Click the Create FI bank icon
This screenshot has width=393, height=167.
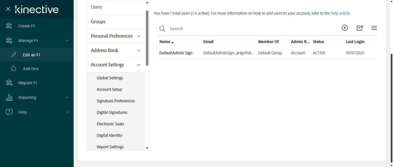(x=9, y=26)
